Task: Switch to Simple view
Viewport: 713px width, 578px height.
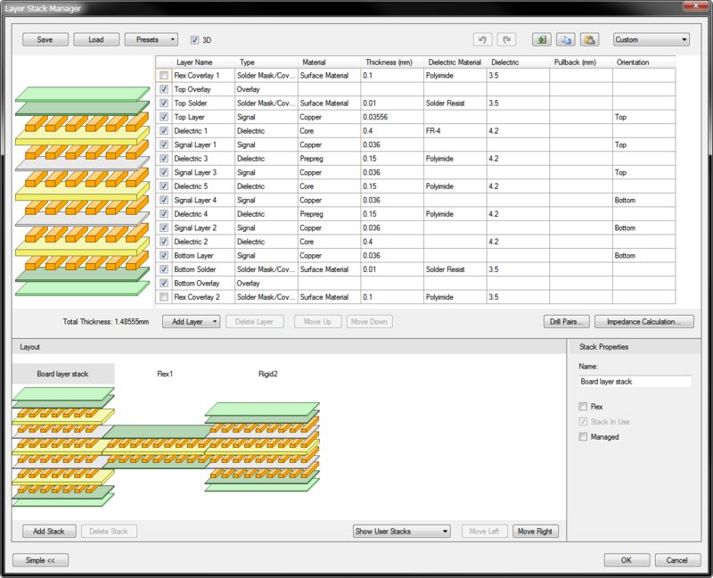Action: click(x=40, y=560)
